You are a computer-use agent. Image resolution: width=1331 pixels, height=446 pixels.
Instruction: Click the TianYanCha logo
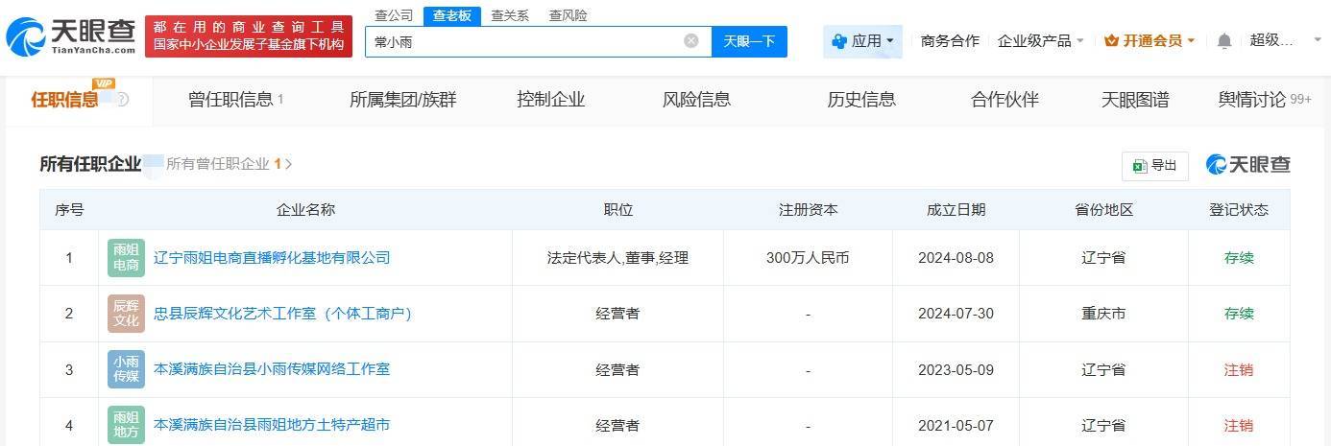click(x=71, y=36)
